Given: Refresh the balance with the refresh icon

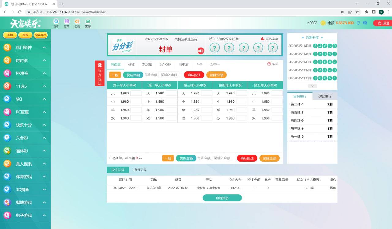Looking at the screenshot, I should 358,23.
